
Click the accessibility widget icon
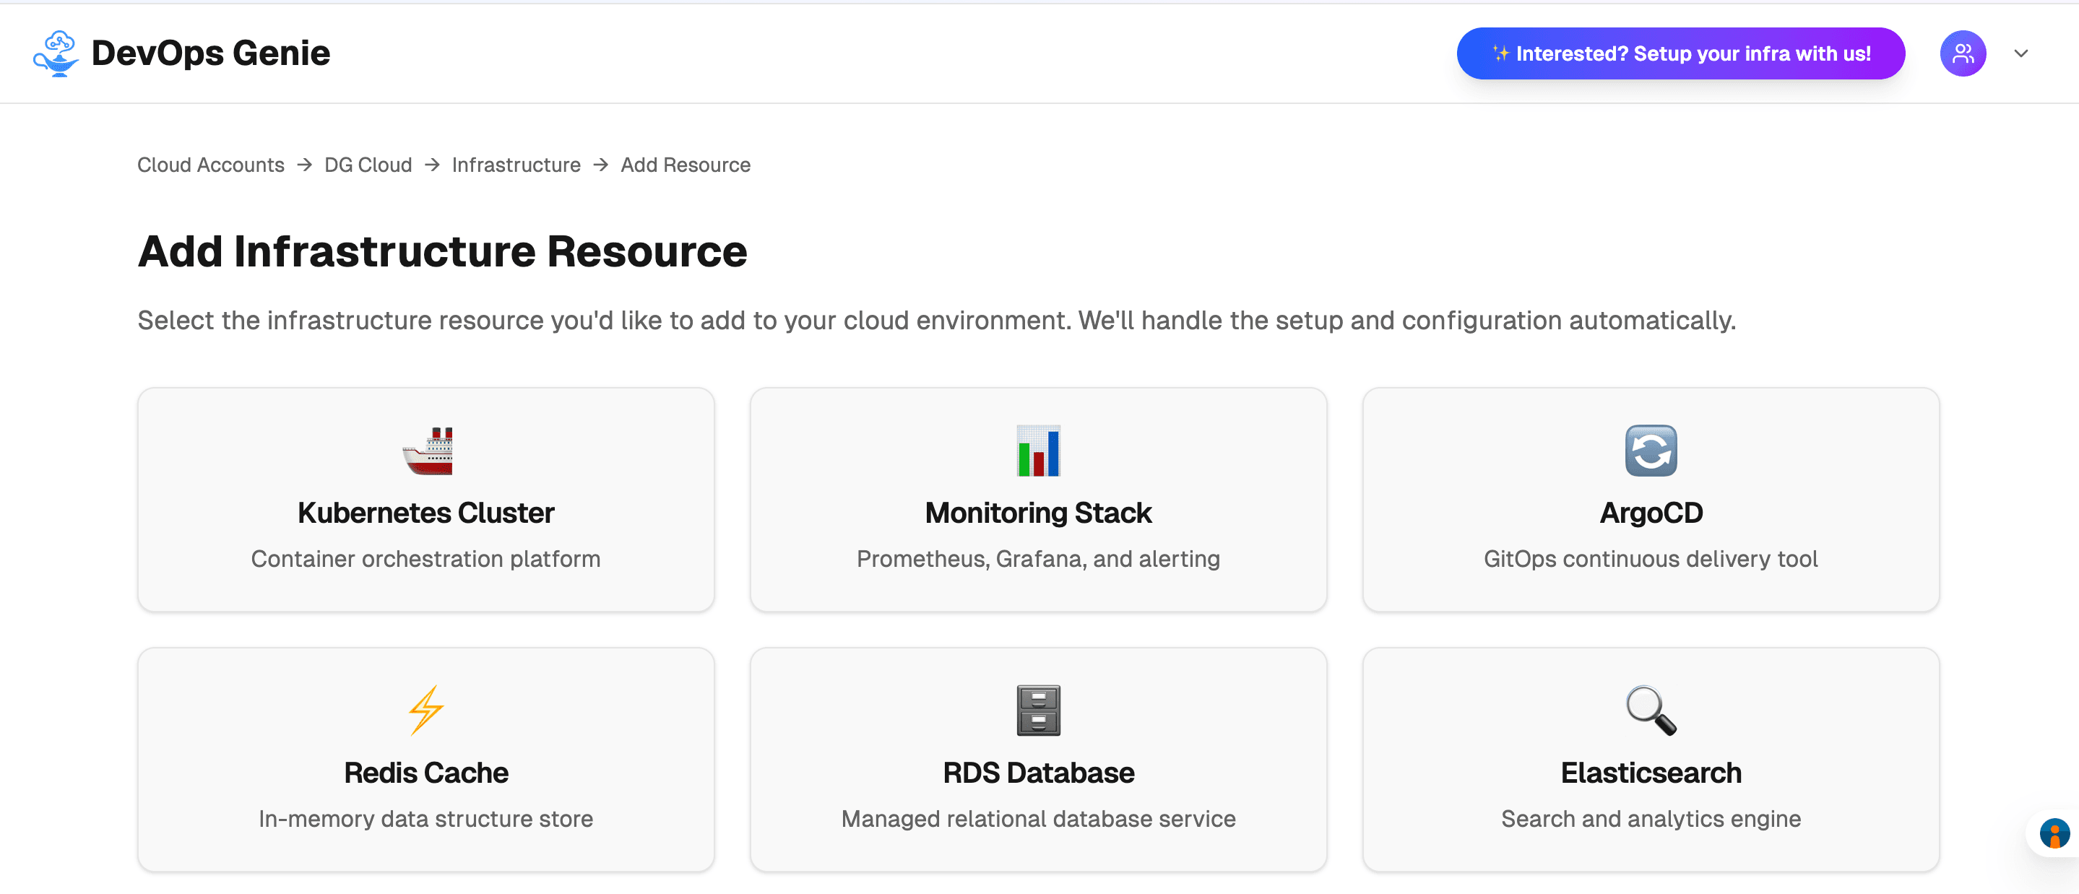[x=2056, y=833]
